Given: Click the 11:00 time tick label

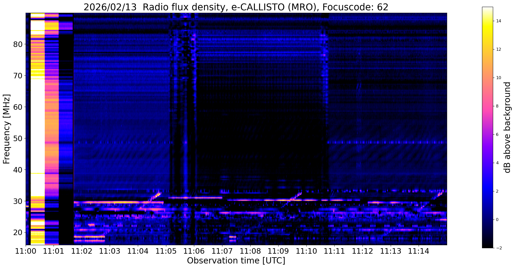Looking at the screenshot, I should coord(26,251).
